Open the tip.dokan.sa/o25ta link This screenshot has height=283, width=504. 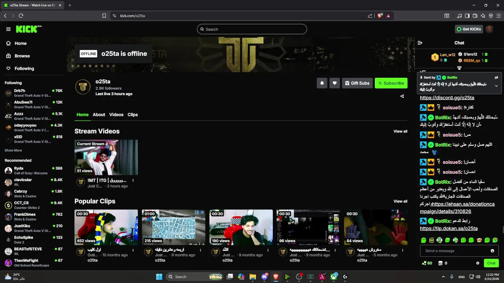[449, 228]
